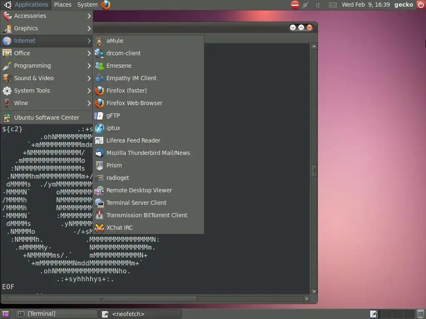Select the Accessories menu category

pyautogui.click(x=47, y=16)
